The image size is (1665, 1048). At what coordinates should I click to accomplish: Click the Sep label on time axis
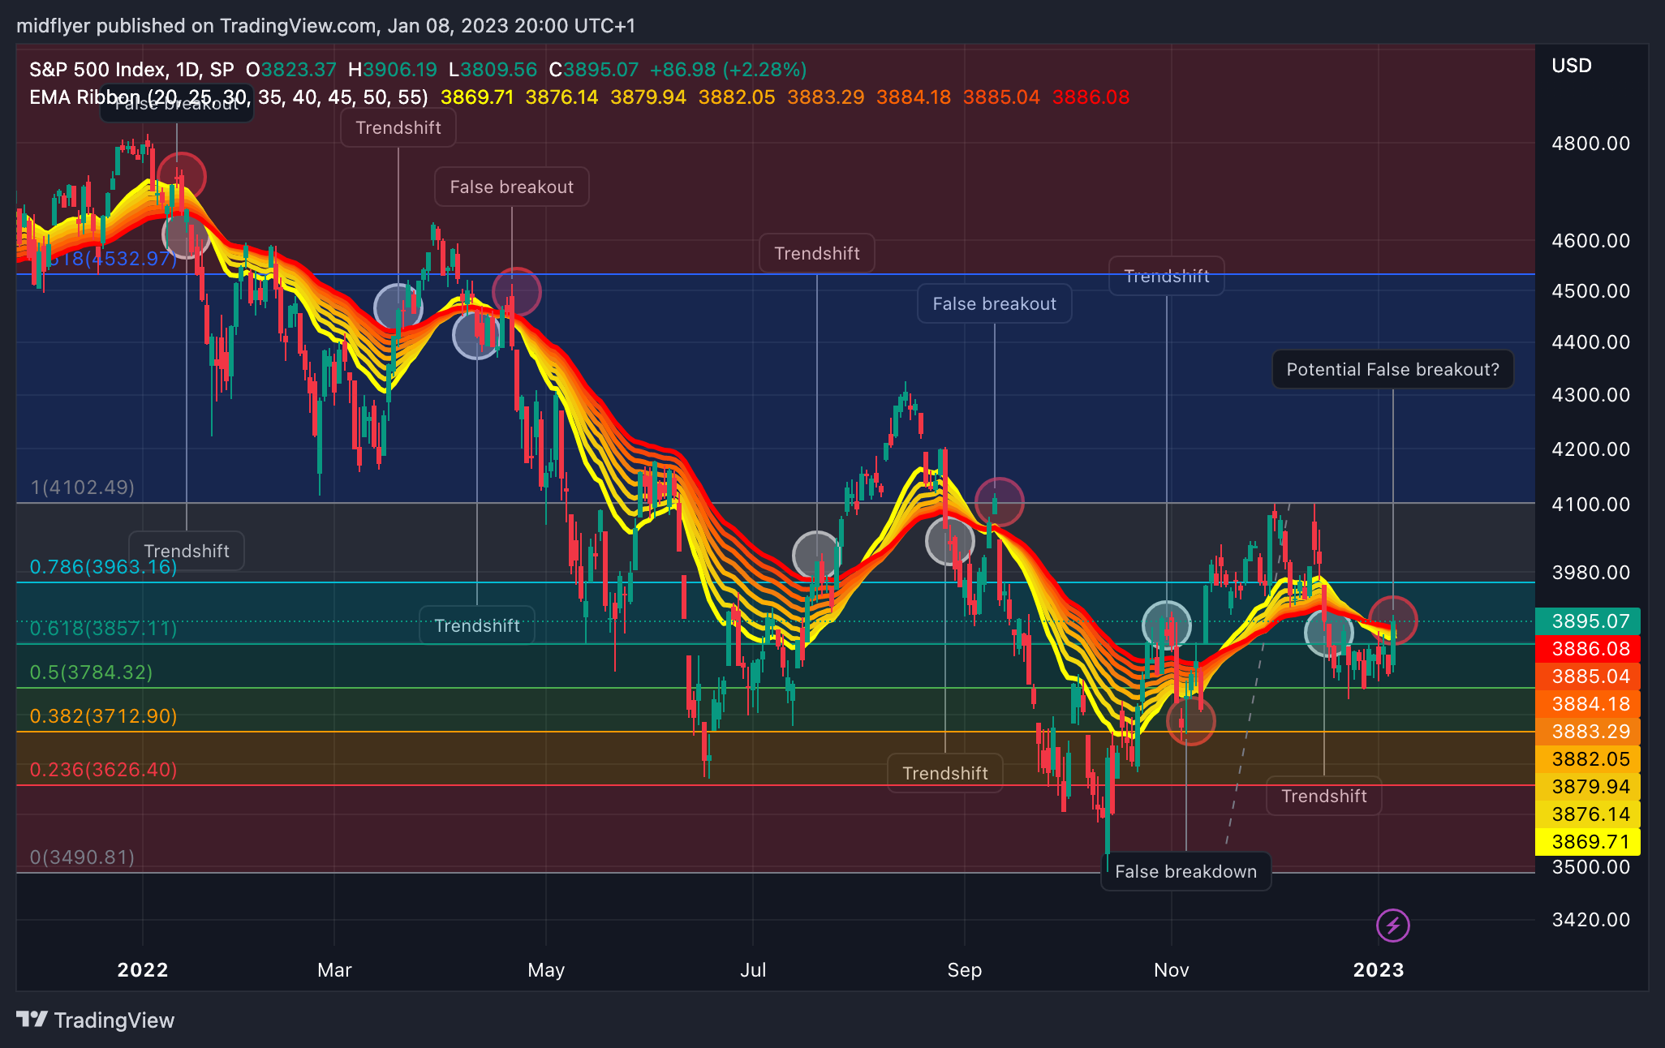pyautogui.click(x=965, y=970)
